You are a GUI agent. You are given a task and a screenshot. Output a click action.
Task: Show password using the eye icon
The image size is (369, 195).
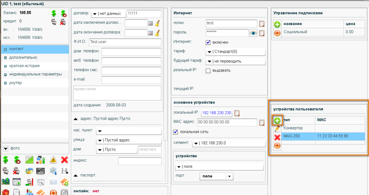253,33
